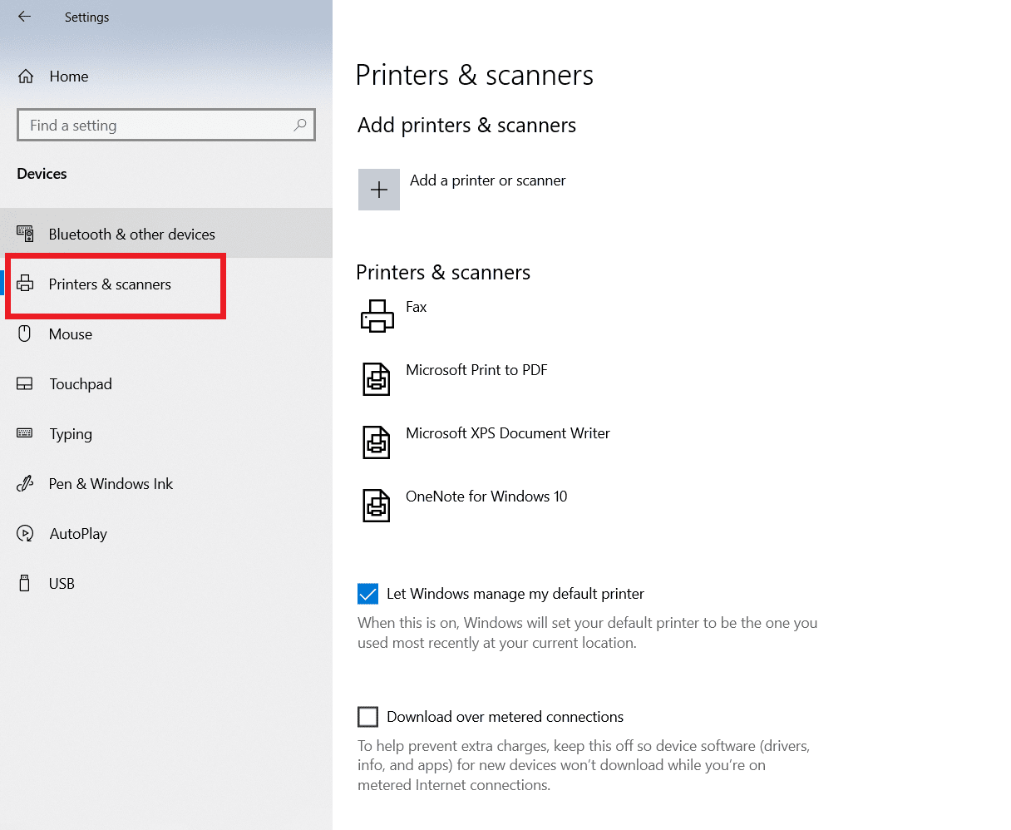The image size is (1011, 830).
Task: Click the Find a setting search box
Action: pyautogui.click(x=166, y=125)
